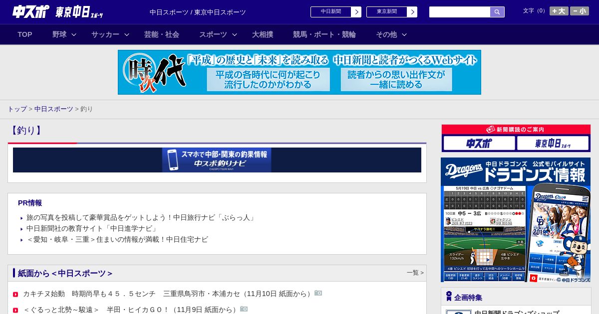Open 芸能・社会 menu item

tap(162, 34)
